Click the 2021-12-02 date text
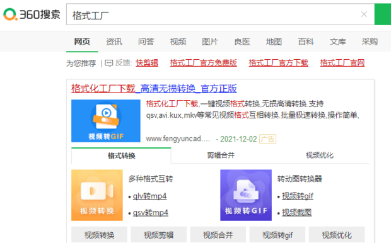The width and height of the screenshot is (391, 243). coord(238,139)
